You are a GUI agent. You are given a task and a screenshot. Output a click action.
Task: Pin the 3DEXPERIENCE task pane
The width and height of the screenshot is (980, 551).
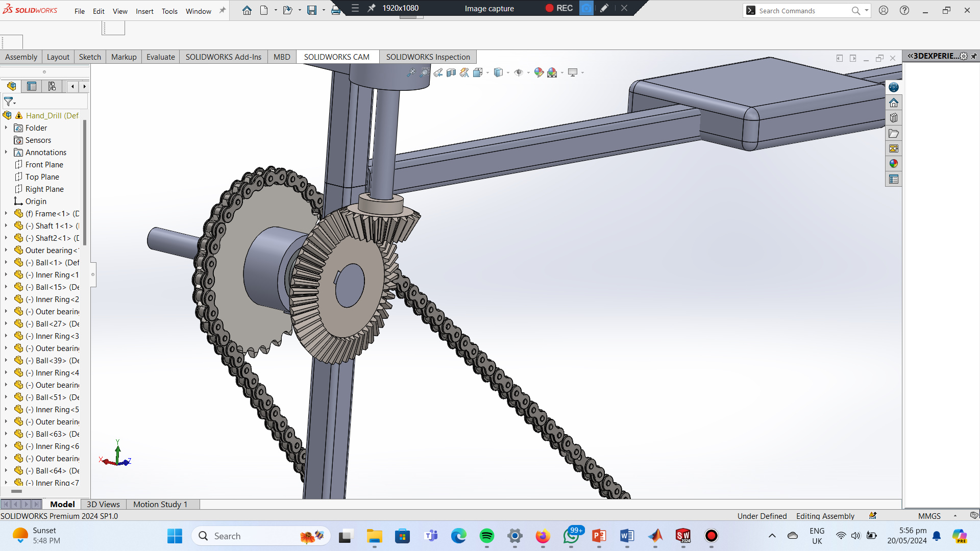click(974, 56)
